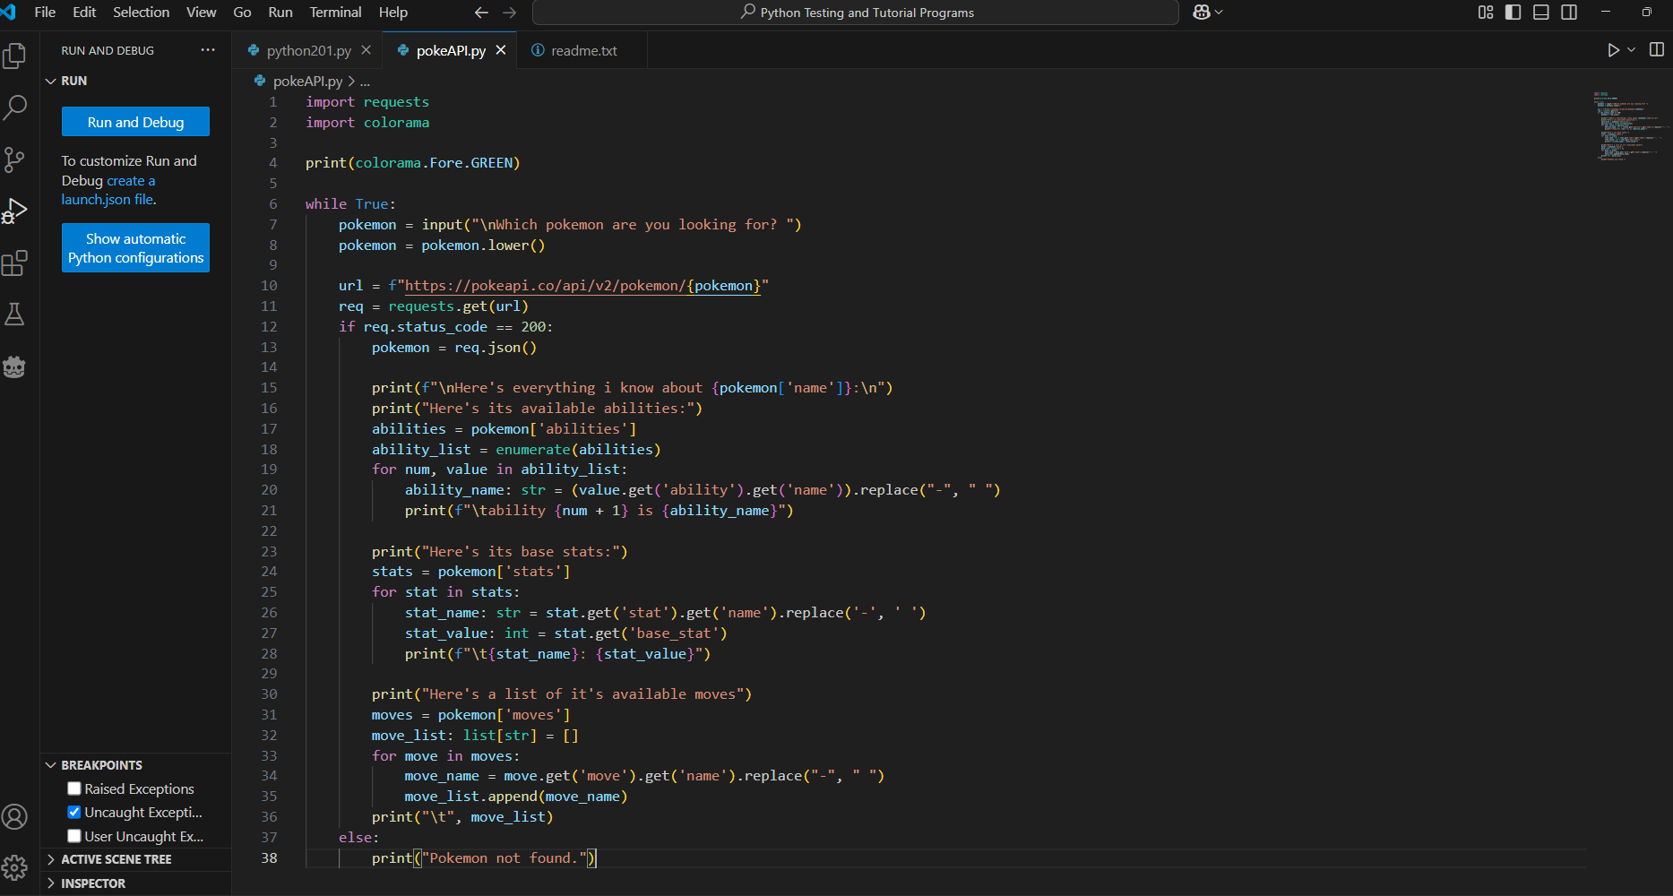This screenshot has width=1673, height=896.
Task: Run the Python file with play icon
Action: (1613, 50)
